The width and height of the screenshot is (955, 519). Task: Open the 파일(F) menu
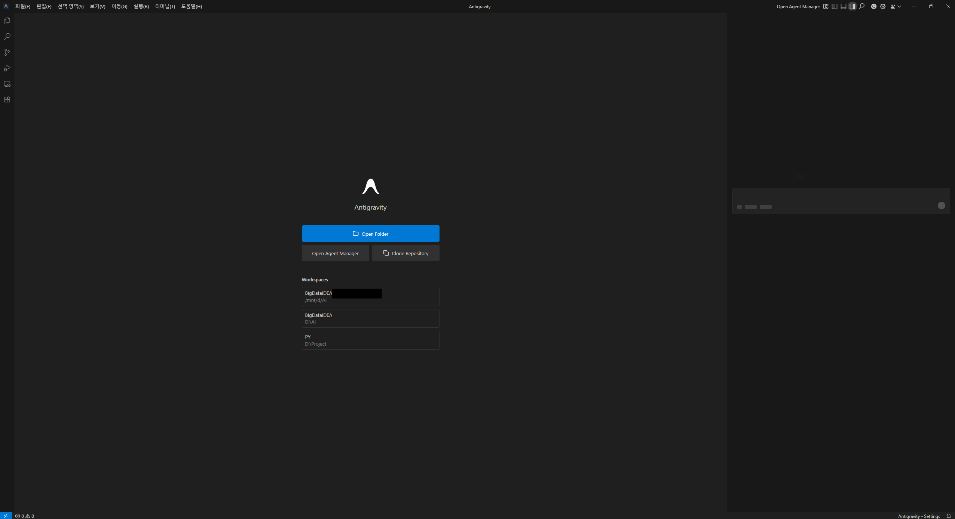click(22, 6)
